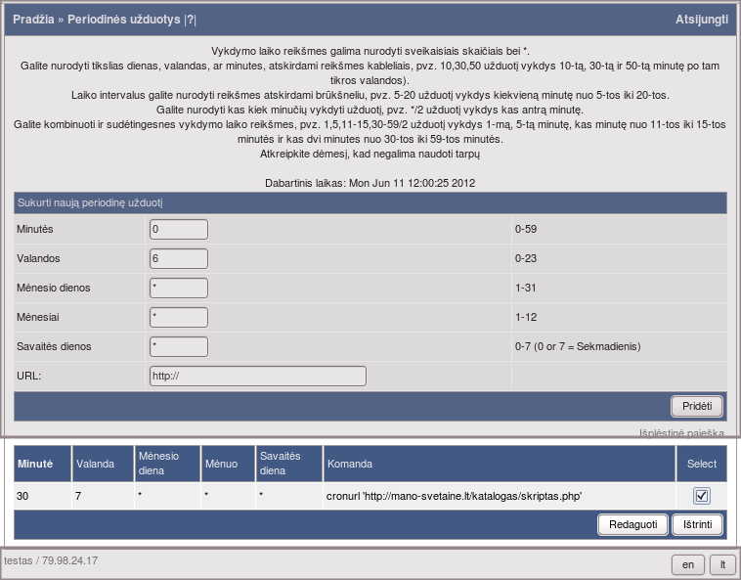Tick the Select checkbox for the cron row
Image resolution: width=741 pixels, height=580 pixels.
coord(702,496)
